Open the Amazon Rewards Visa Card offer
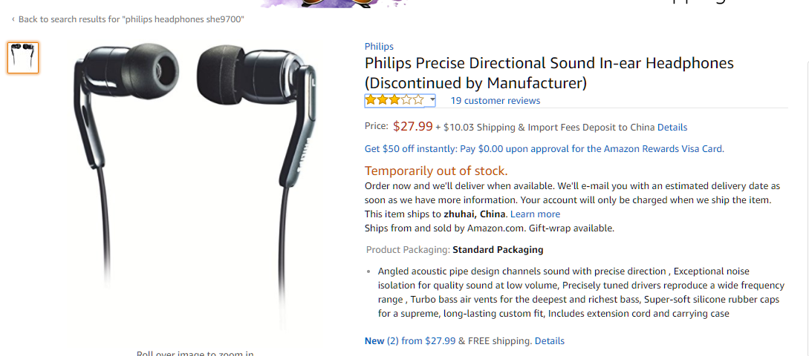Image resolution: width=809 pixels, height=356 pixels. pyautogui.click(x=544, y=149)
